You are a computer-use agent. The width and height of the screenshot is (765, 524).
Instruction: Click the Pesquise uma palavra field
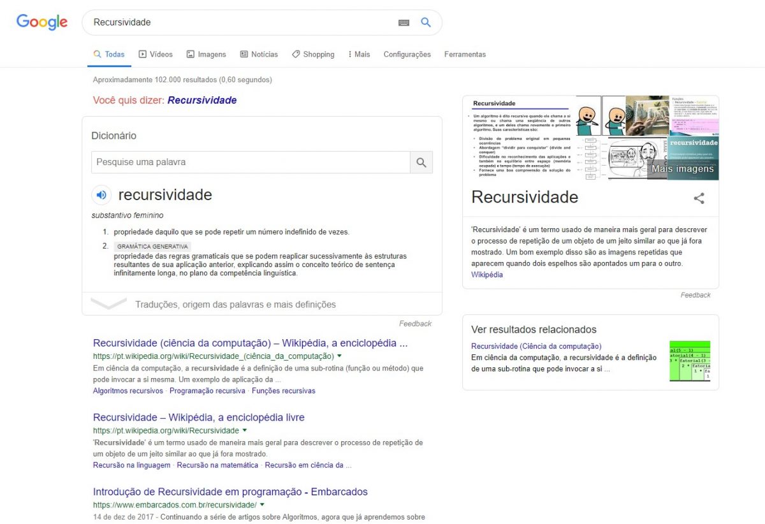click(x=251, y=163)
